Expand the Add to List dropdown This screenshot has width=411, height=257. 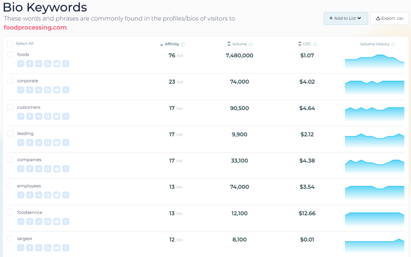346,18
